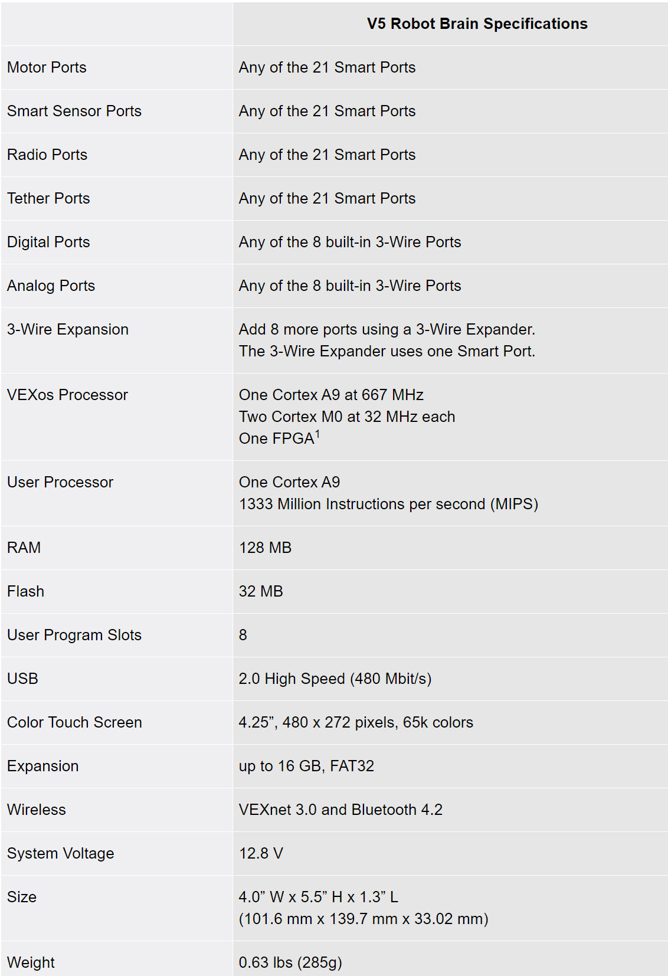Select the Motor Ports row label
Image resolution: width=668 pixels, height=976 pixels.
tap(47, 67)
